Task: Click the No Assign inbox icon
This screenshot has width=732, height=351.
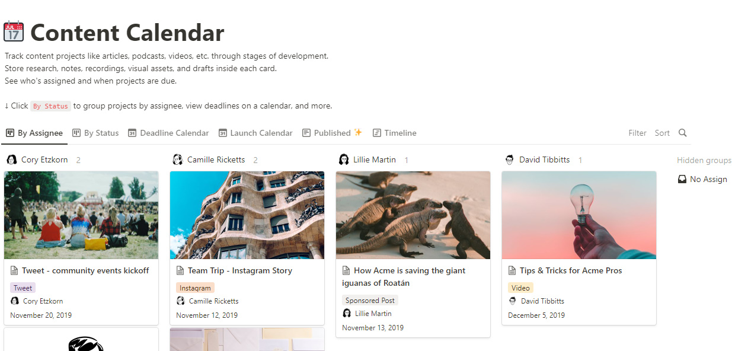Action: (682, 179)
